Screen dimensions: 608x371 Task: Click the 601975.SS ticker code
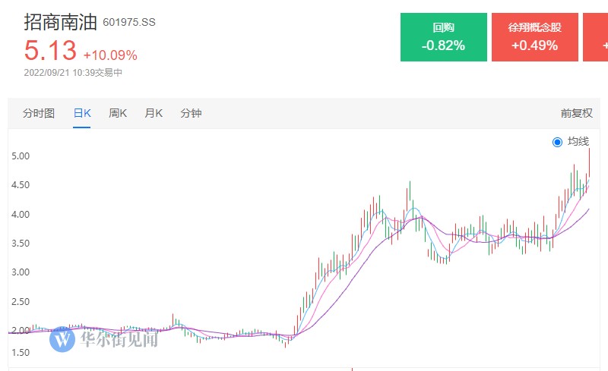pyautogui.click(x=129, y=22)
